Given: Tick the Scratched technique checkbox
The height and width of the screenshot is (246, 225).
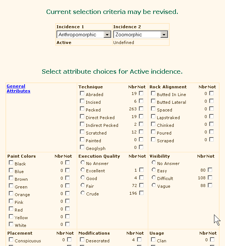Looking at the screenshot, I should click(82, 132).
